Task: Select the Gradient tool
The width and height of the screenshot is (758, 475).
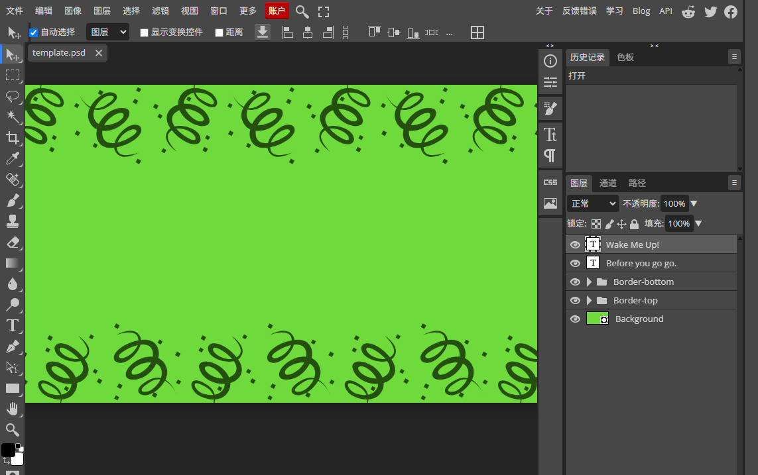Action: pyautogui.click(x=13, y=263)
